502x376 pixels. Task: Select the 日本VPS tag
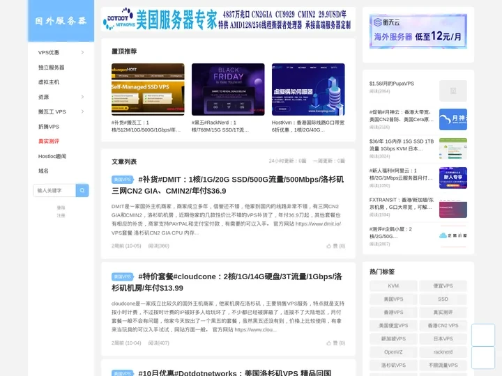443,338
